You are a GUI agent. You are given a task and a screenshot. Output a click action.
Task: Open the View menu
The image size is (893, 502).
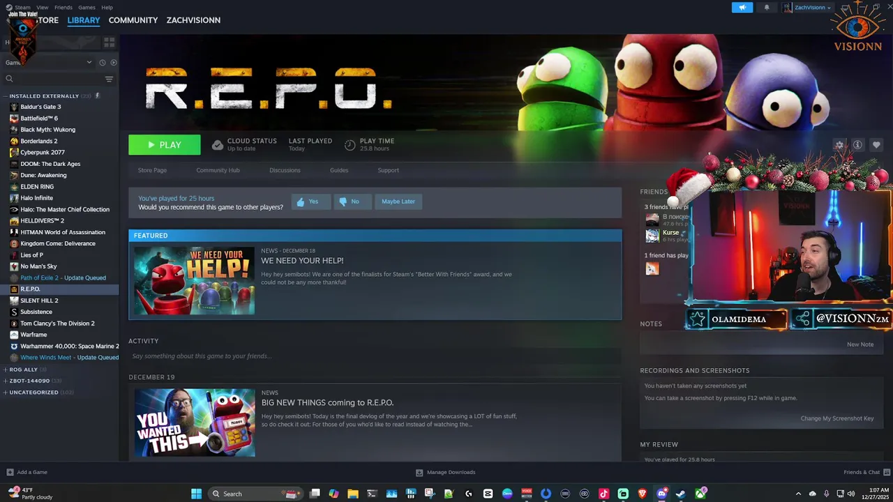[43, 8]
